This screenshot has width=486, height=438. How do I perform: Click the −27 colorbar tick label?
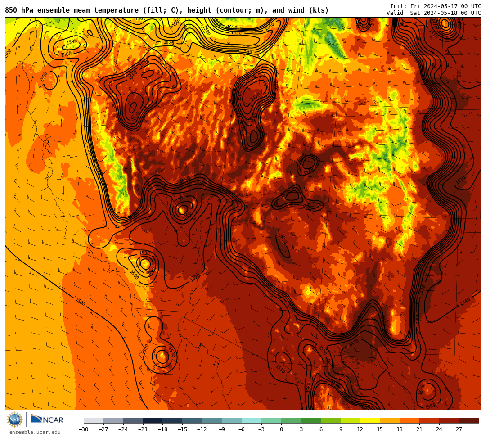tap(103, 429)
